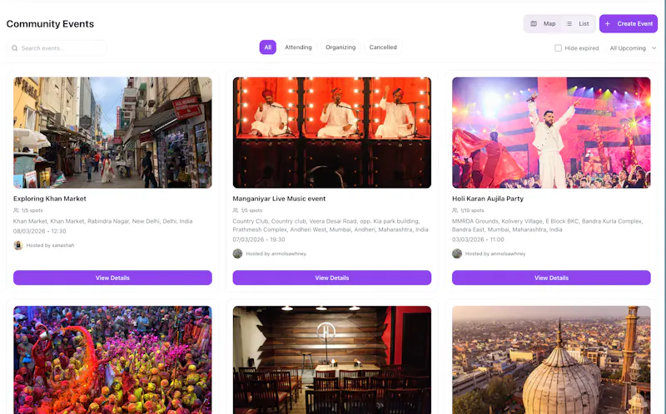This screenshot has height=414, width=666.
Task: View Details for Exploring Khan Market
Action: (x=112, y=278)
